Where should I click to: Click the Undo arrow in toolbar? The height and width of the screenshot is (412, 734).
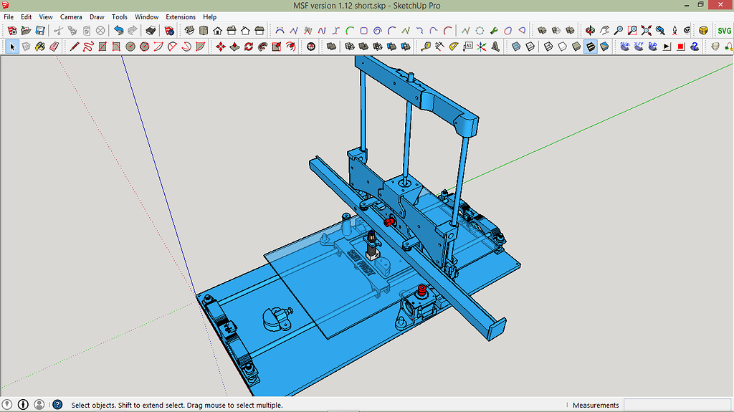[x=118, y=31]
